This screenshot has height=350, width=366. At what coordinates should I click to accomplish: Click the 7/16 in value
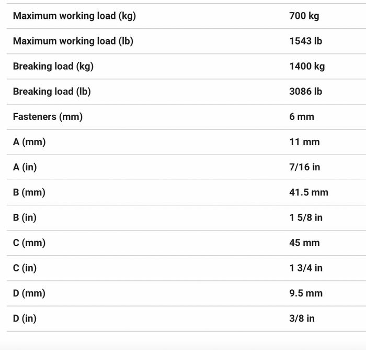coord(305,167)
